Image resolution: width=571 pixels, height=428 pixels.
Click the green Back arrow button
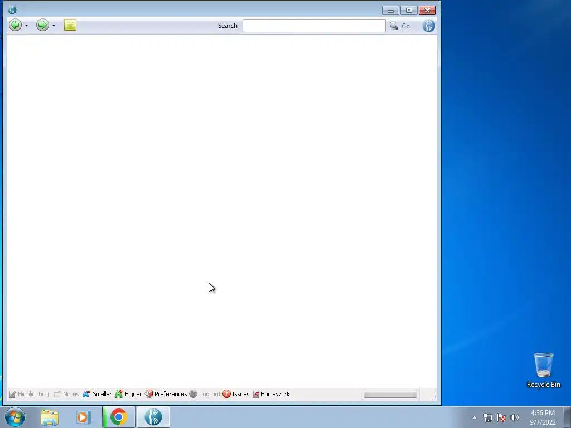coord(15,25)
